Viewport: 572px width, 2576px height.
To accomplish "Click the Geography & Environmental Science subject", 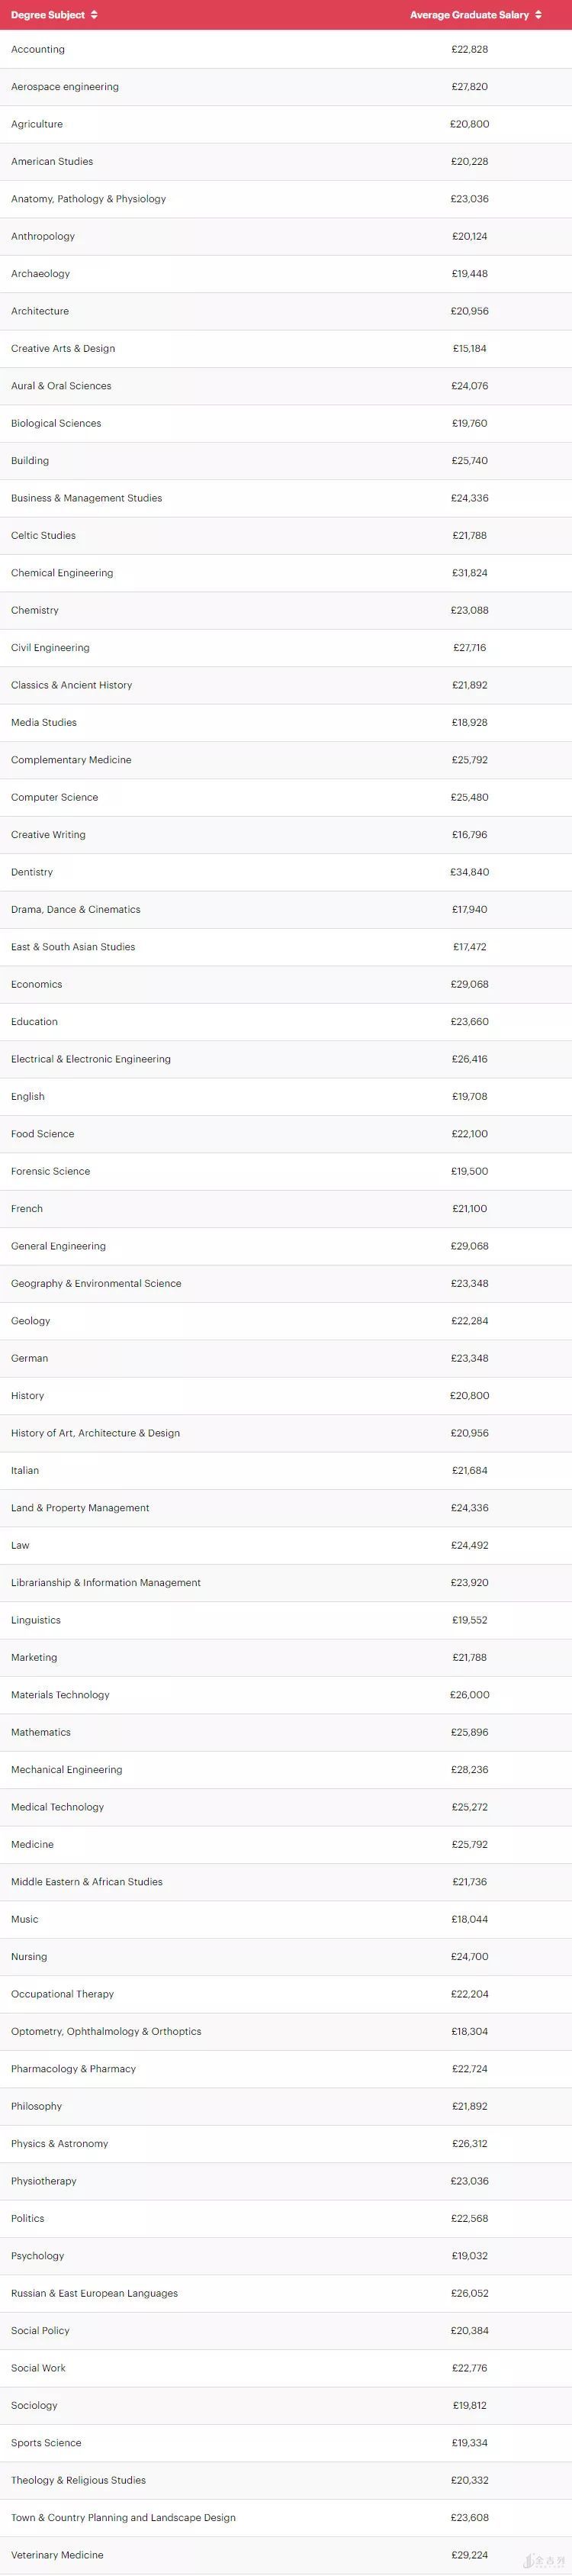I will [x=96, y=1283].
